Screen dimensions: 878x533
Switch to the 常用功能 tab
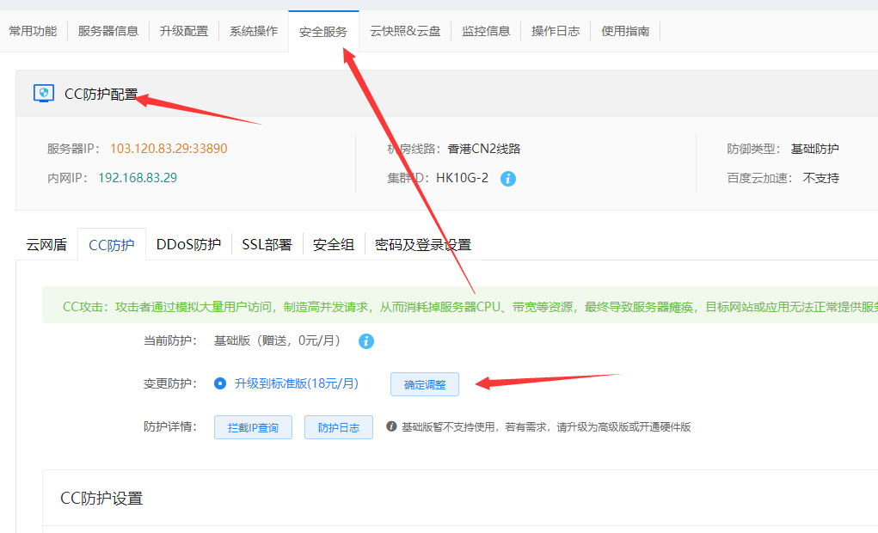pos(33,31)
